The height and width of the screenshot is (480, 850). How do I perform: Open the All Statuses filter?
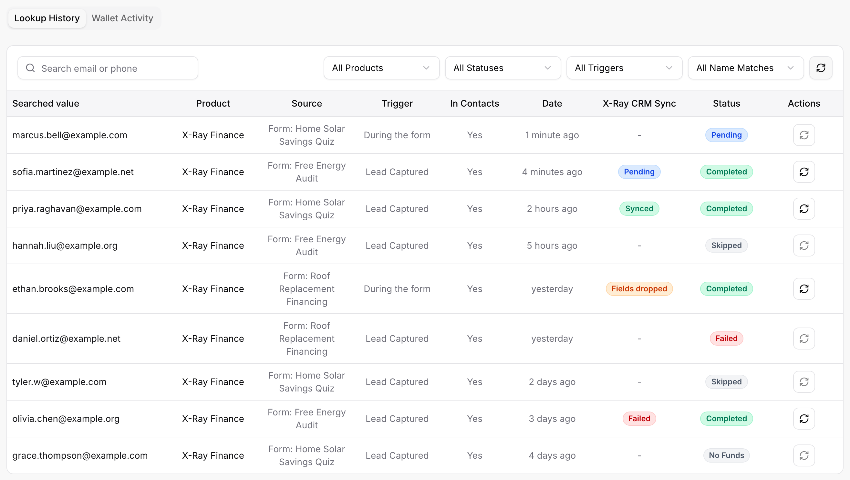(x=503, y=68)
